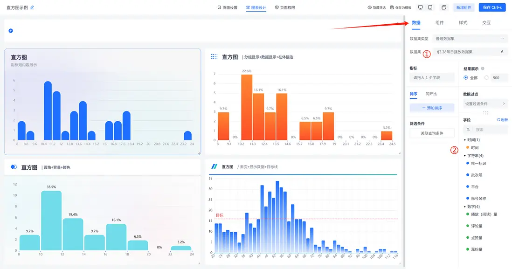Open the 页面权限 tab
The width and height of the screenshot is (512, 269).
(x=285, y=7)
